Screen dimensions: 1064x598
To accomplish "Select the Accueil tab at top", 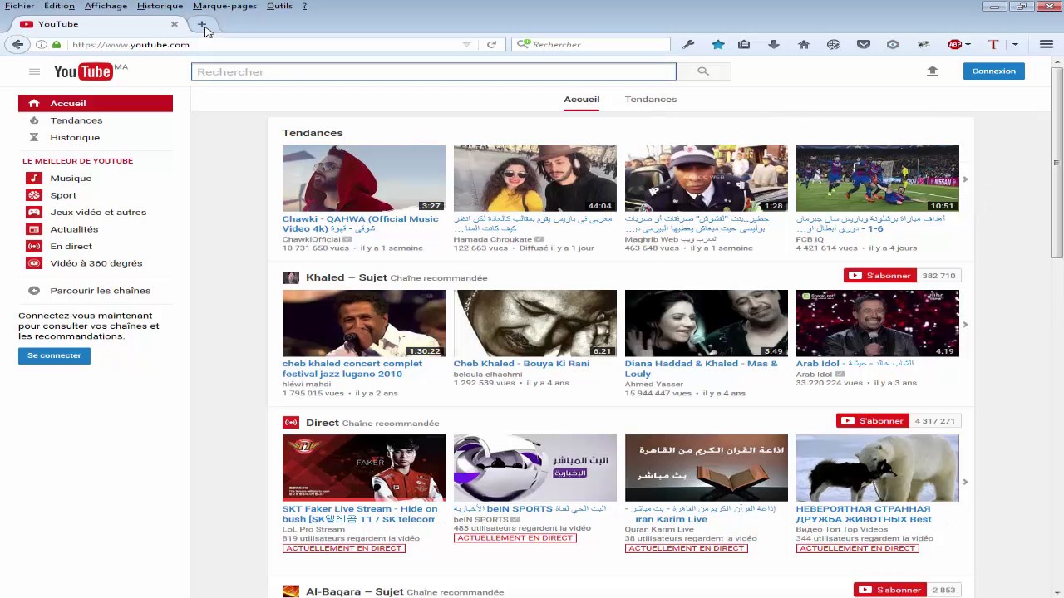I will pyautogui.click(x=581, y=99).
